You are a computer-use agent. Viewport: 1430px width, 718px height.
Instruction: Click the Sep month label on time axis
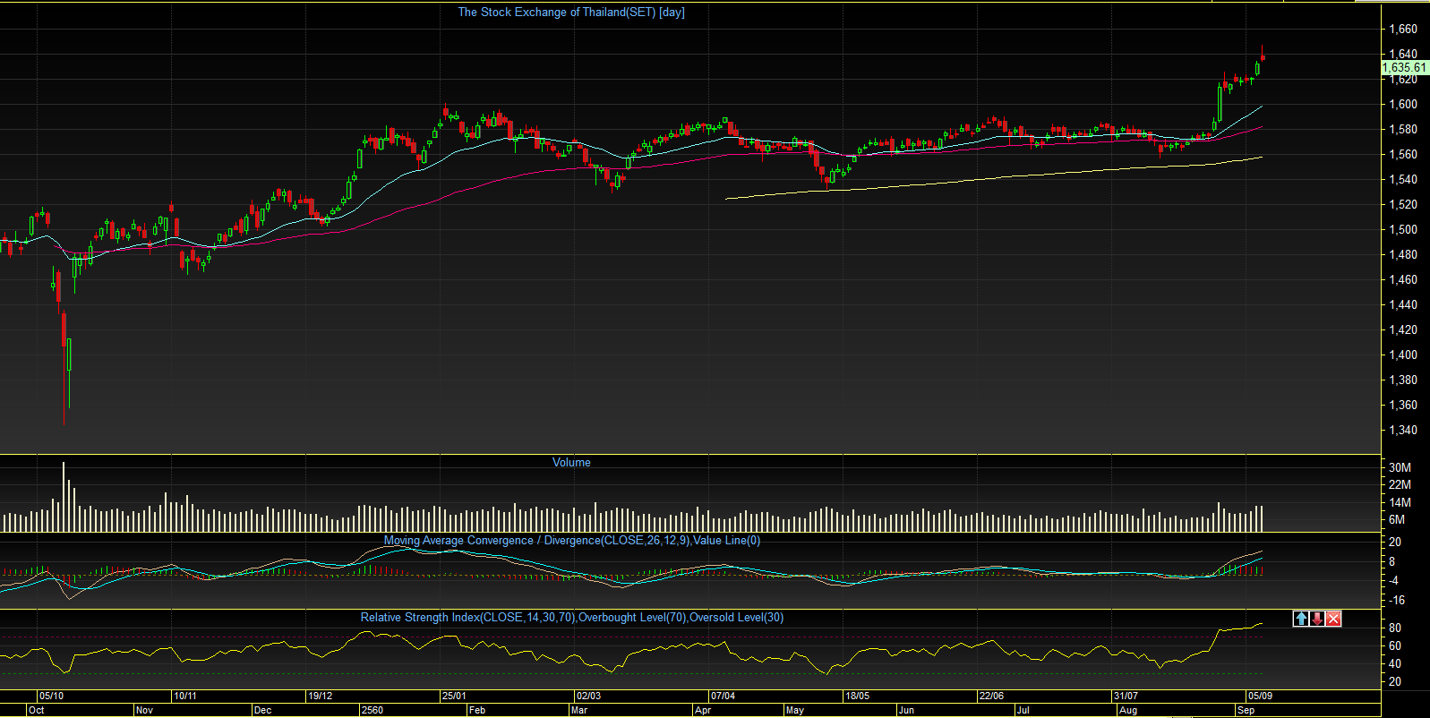pos(1246,710)
